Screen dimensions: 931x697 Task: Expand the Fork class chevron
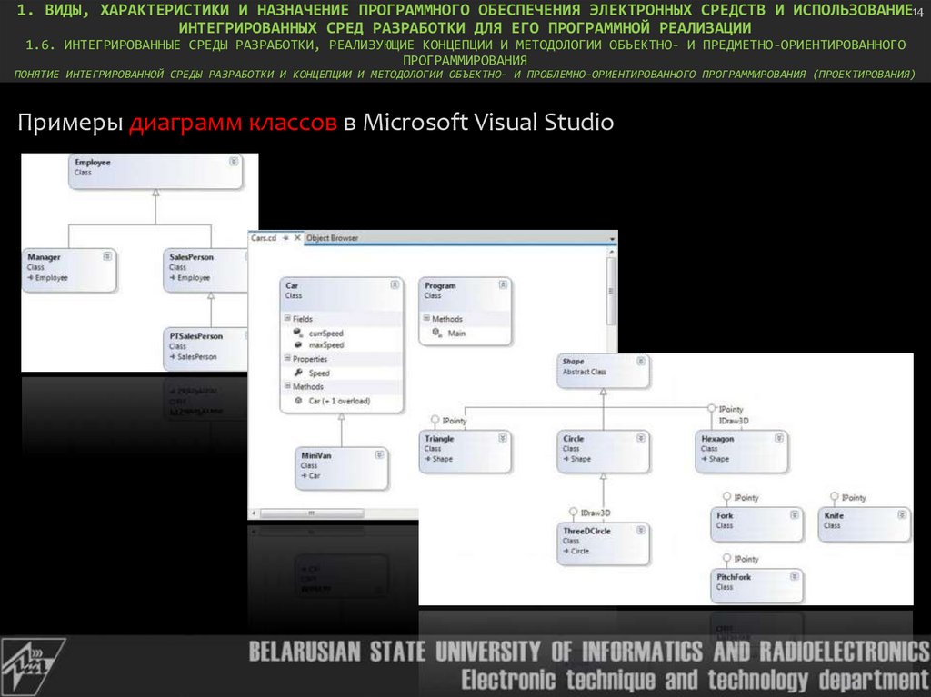(795, 514)
